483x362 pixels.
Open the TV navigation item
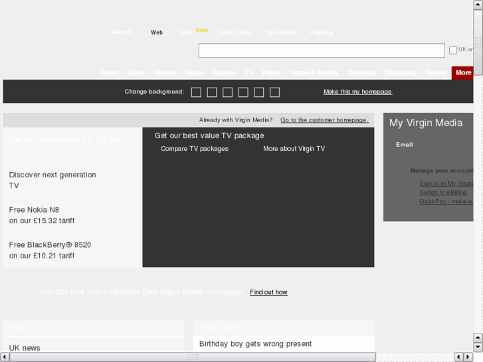click(x=248, y=72)
